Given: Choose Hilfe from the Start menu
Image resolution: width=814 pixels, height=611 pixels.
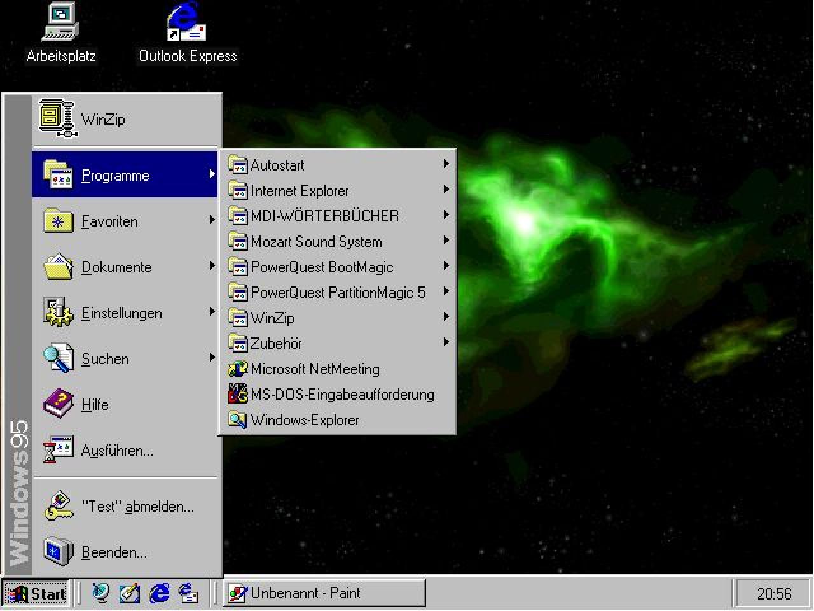Looking at the screenshot, I should point(125,404).
